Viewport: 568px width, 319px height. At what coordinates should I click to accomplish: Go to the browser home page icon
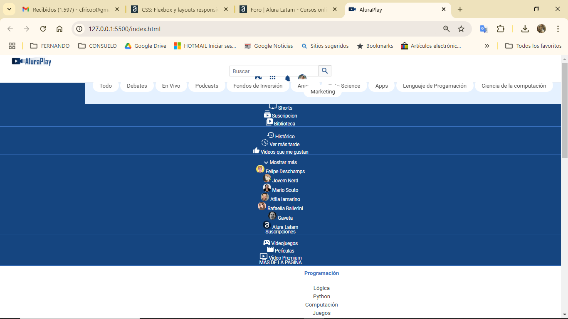pyautogui.click(x=59, y=29)
